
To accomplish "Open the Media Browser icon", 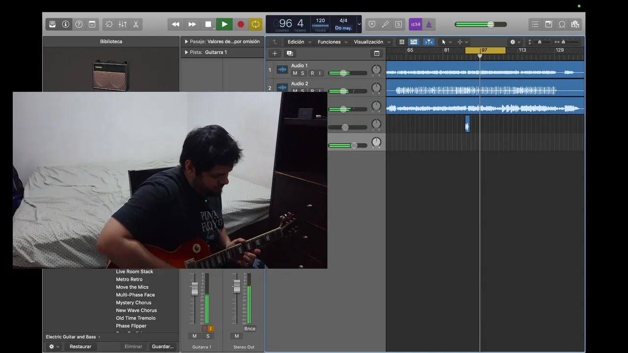I will click(x=575, y=24).
